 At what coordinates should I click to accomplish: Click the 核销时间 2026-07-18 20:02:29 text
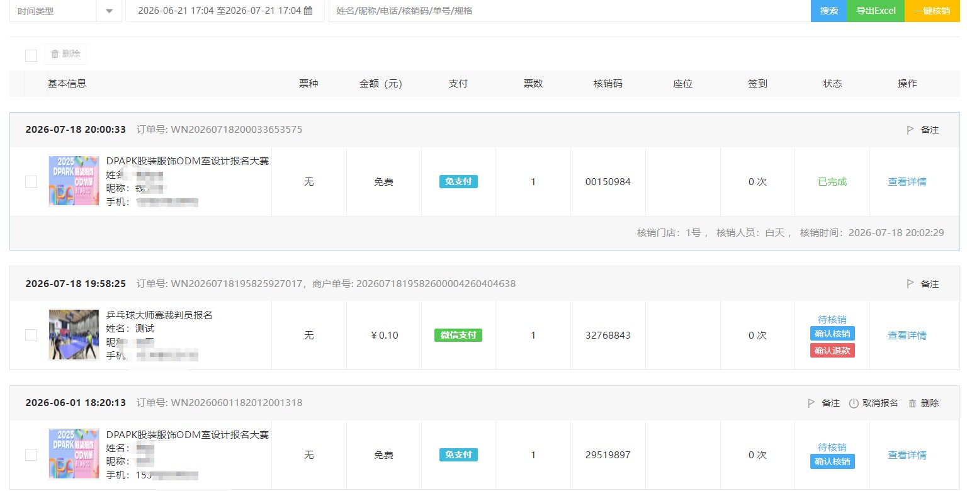pyautogui.click(x=872, y=233)
